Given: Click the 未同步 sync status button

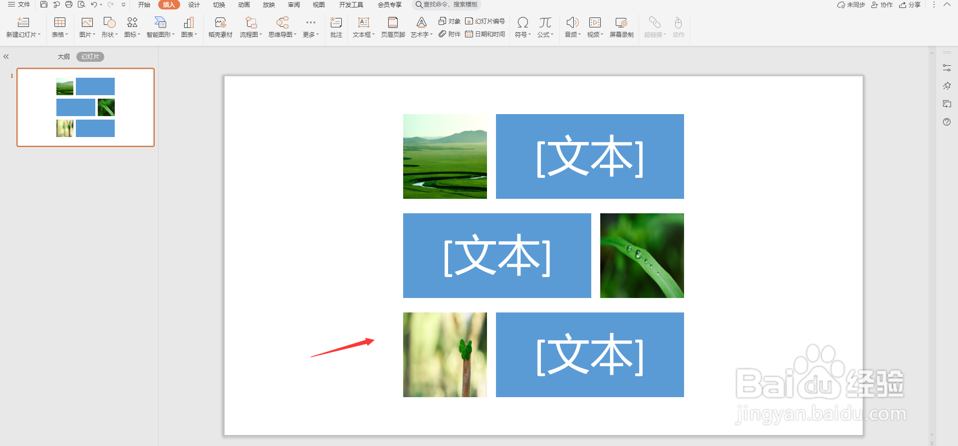Looking at the screenshot, I should (851, 4).
